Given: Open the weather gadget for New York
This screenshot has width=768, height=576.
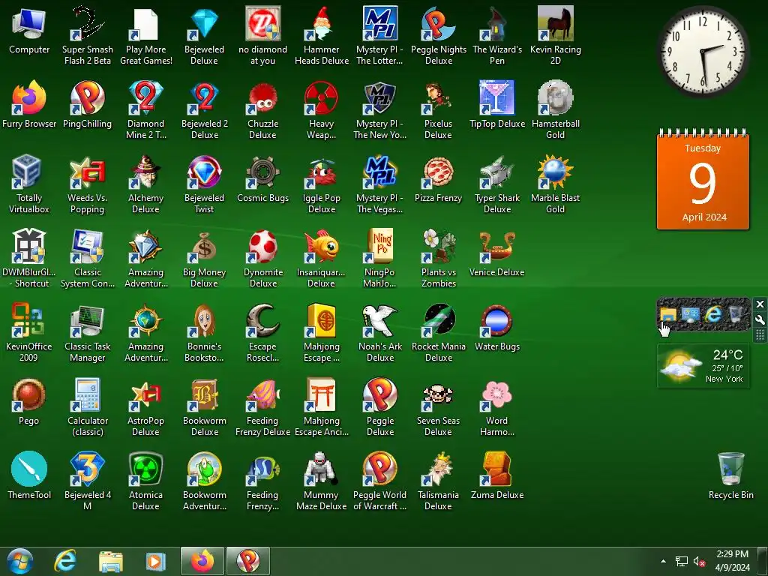Looking at the screenshot, I should pyautogui.click(x=703, y=366).
